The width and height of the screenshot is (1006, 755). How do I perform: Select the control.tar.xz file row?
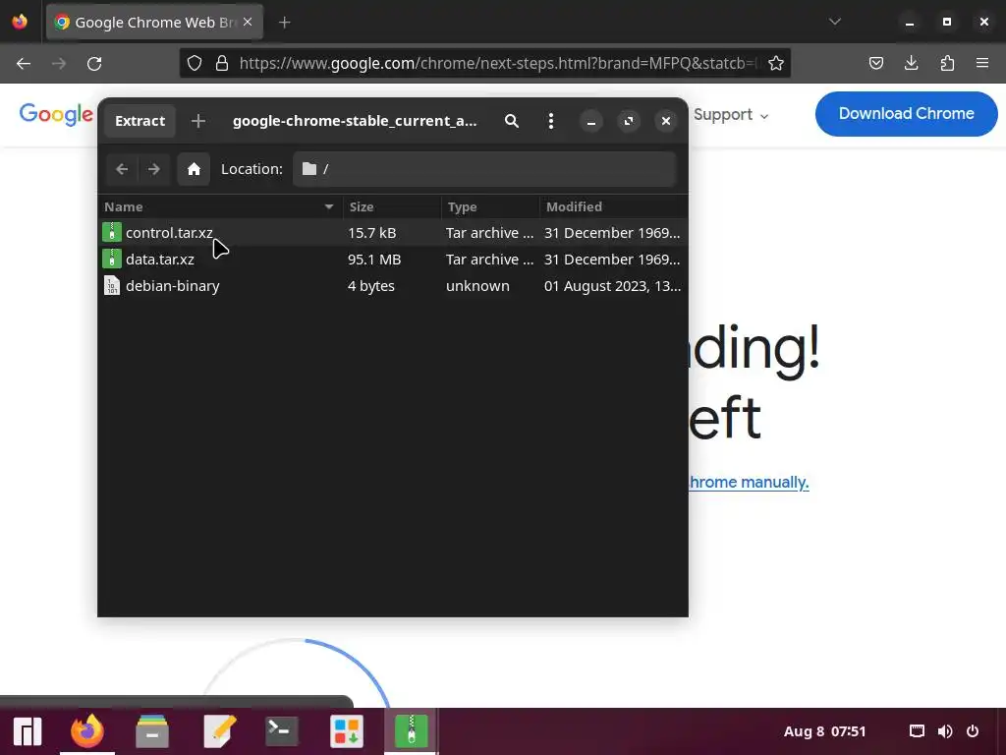click(x=393, y=232)
